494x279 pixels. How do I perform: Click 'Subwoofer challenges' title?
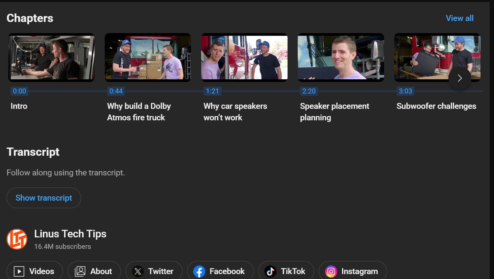(436, 106)
